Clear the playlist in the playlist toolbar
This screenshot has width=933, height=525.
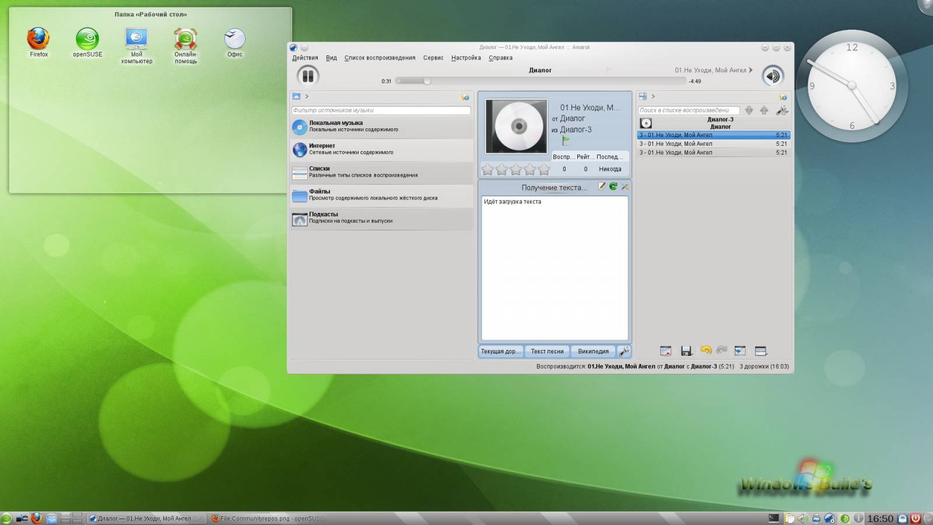click(x=665, y=351)
